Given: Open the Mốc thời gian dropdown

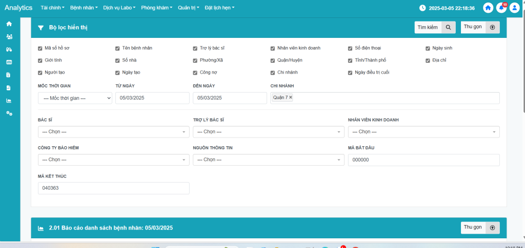Looking at the screenshot, I should click(75, 98).
